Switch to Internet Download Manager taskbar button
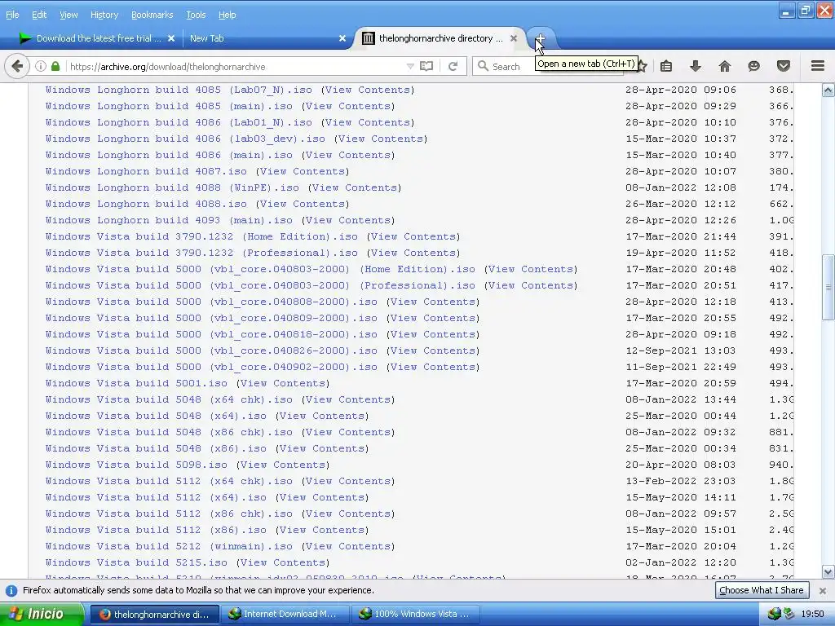 click(286, 615)
